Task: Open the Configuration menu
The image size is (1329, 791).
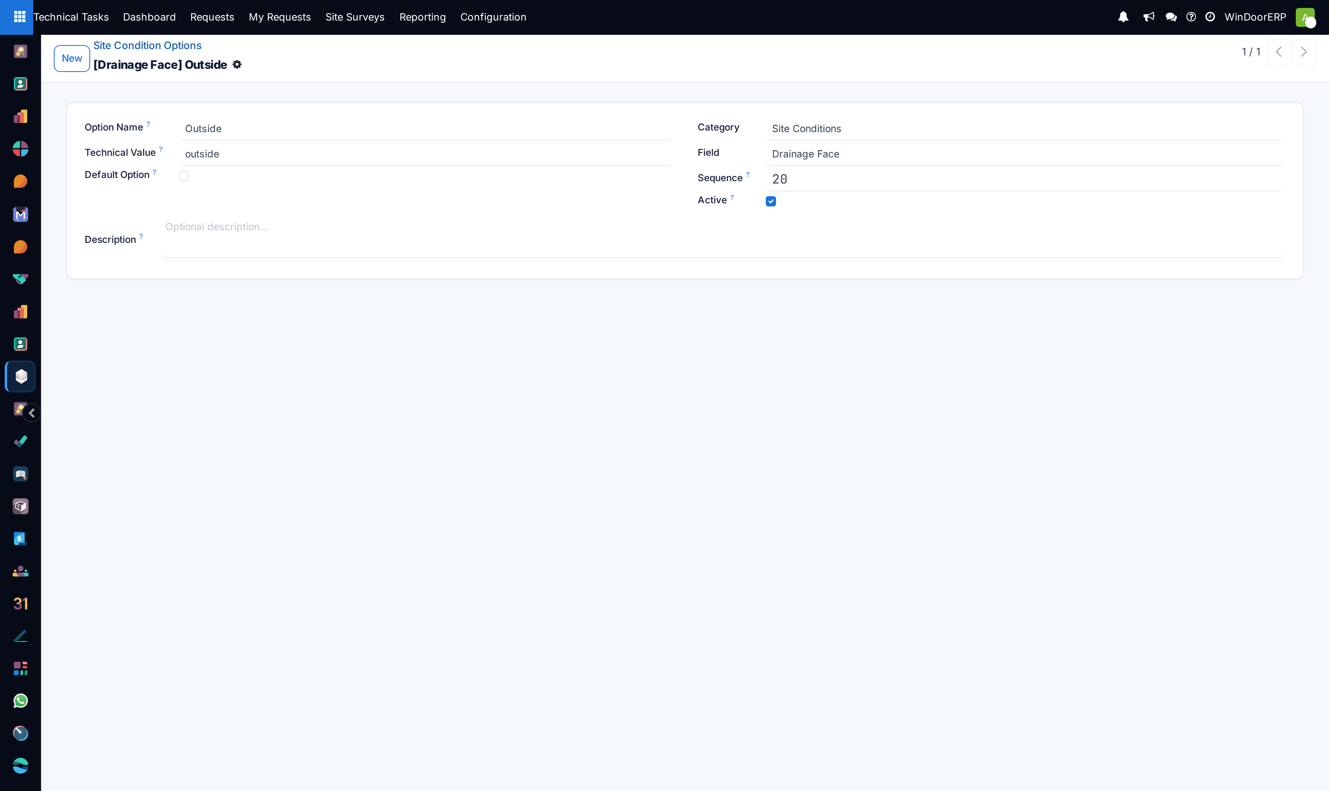Action: coord(493,17)
